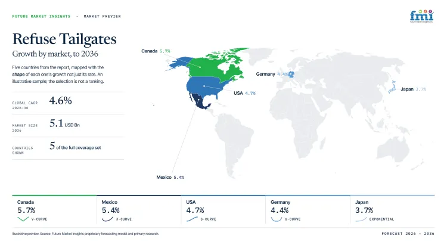Click the FMI logo in top corner

[x=421, y=16]
